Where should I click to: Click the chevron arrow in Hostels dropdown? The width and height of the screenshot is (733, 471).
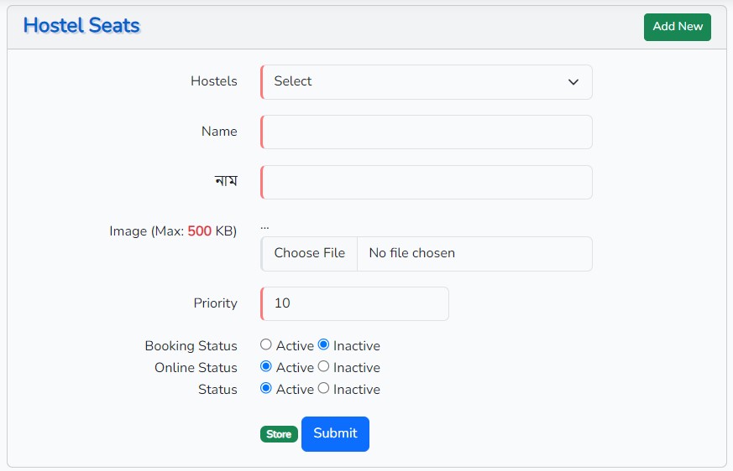573,82
